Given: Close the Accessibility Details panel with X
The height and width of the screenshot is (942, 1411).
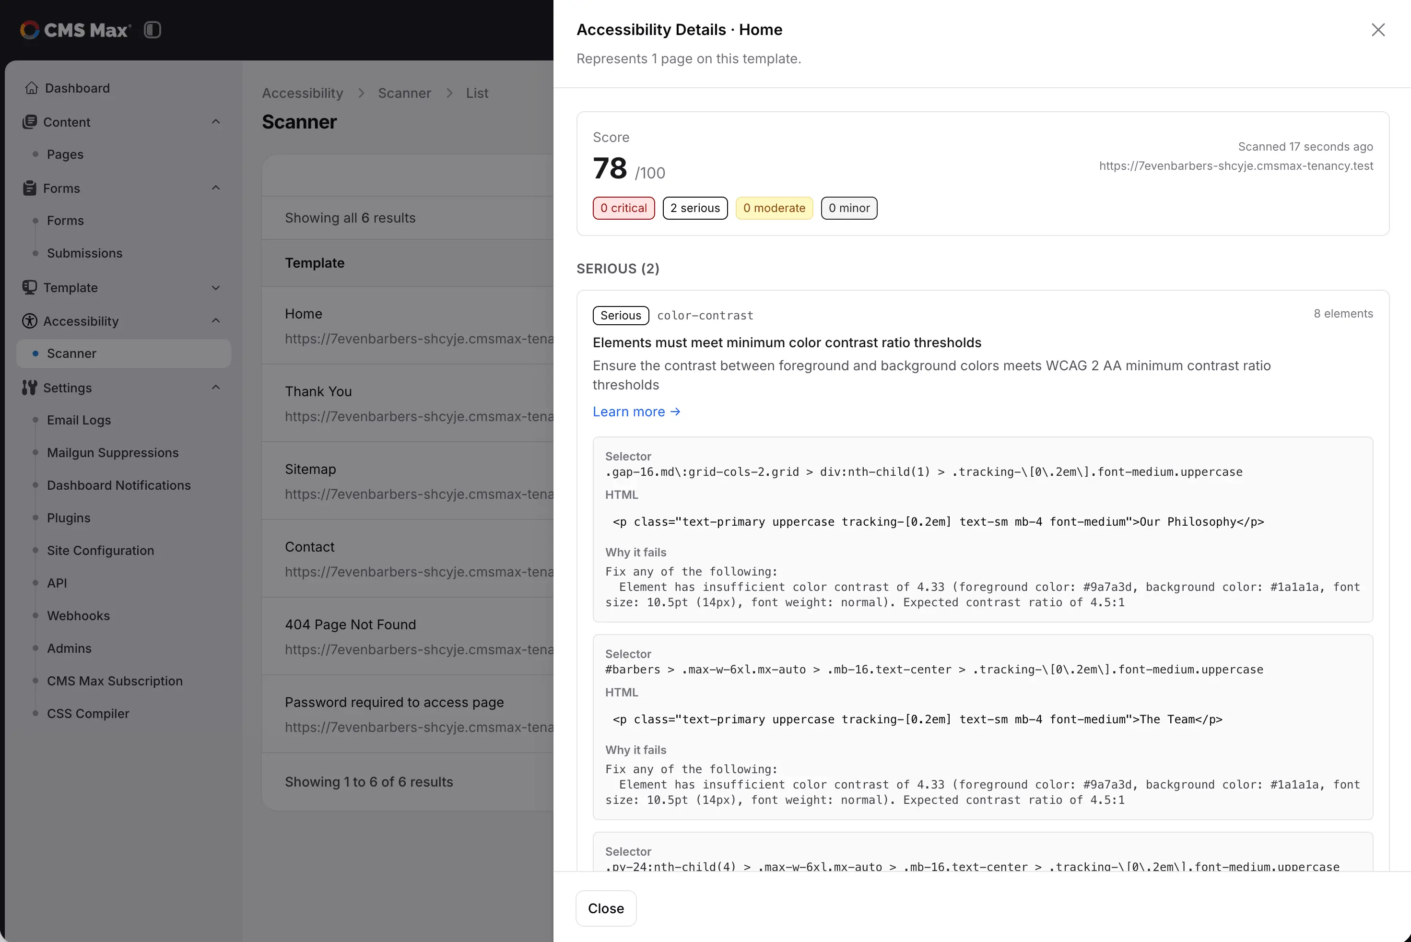Looking at the screenshot, I should click(x=1378, y=29).
